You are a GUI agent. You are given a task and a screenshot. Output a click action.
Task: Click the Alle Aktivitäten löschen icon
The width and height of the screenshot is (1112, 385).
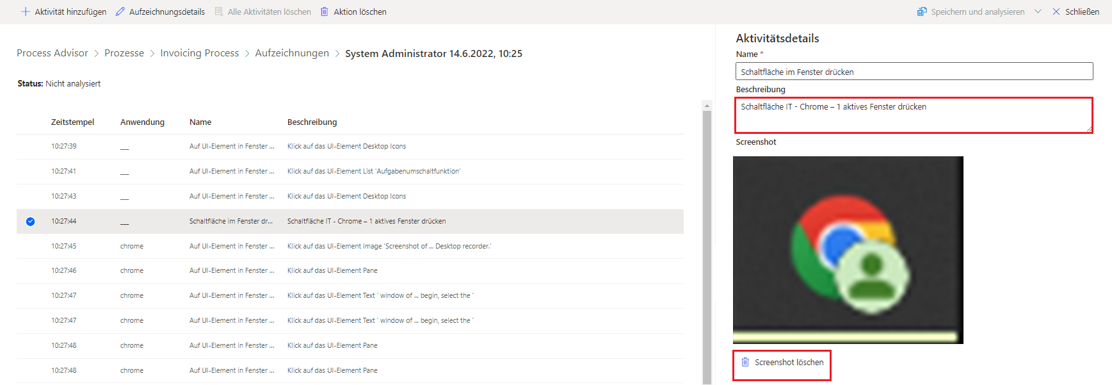(219, 12)
